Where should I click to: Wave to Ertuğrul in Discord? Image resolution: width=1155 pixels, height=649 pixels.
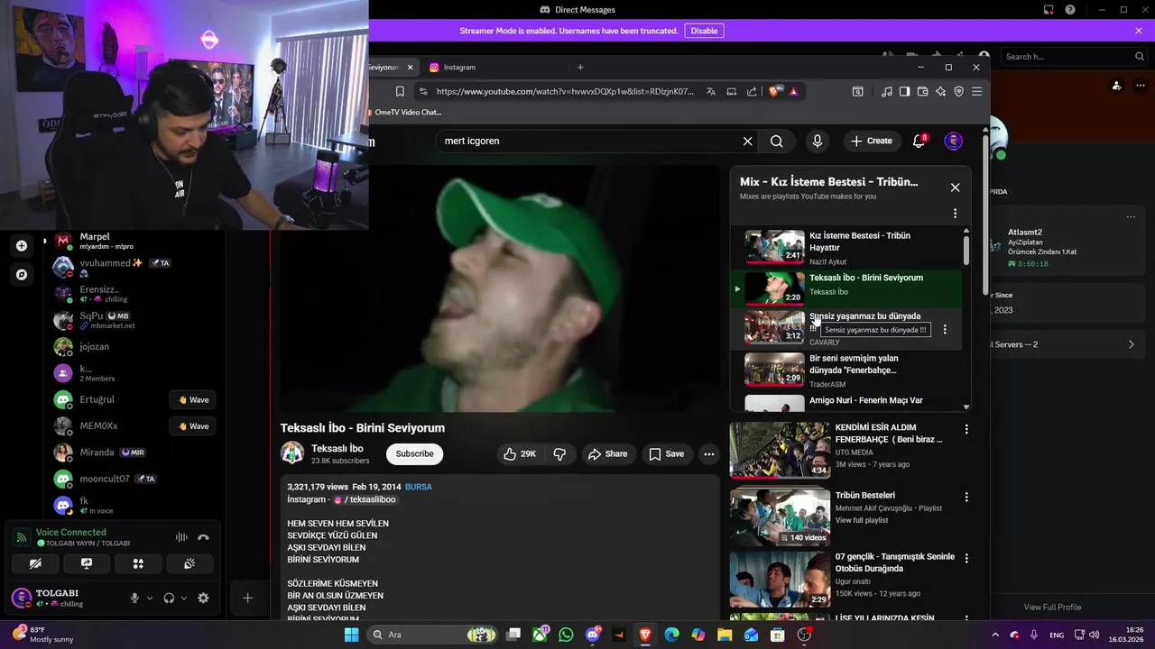coord(193,400)
